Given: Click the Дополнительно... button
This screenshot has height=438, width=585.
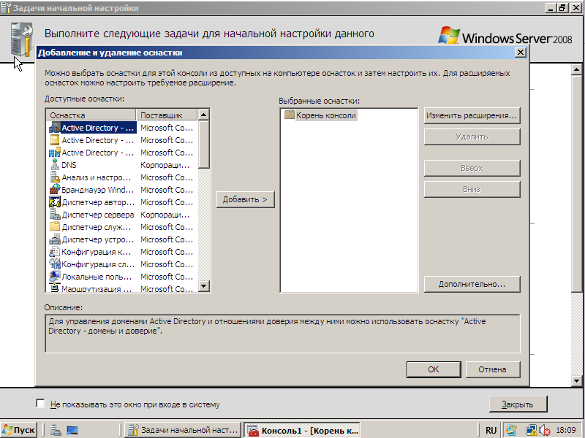Looking at the screenshot, I should pyautogui.click(x=472, y=284).
